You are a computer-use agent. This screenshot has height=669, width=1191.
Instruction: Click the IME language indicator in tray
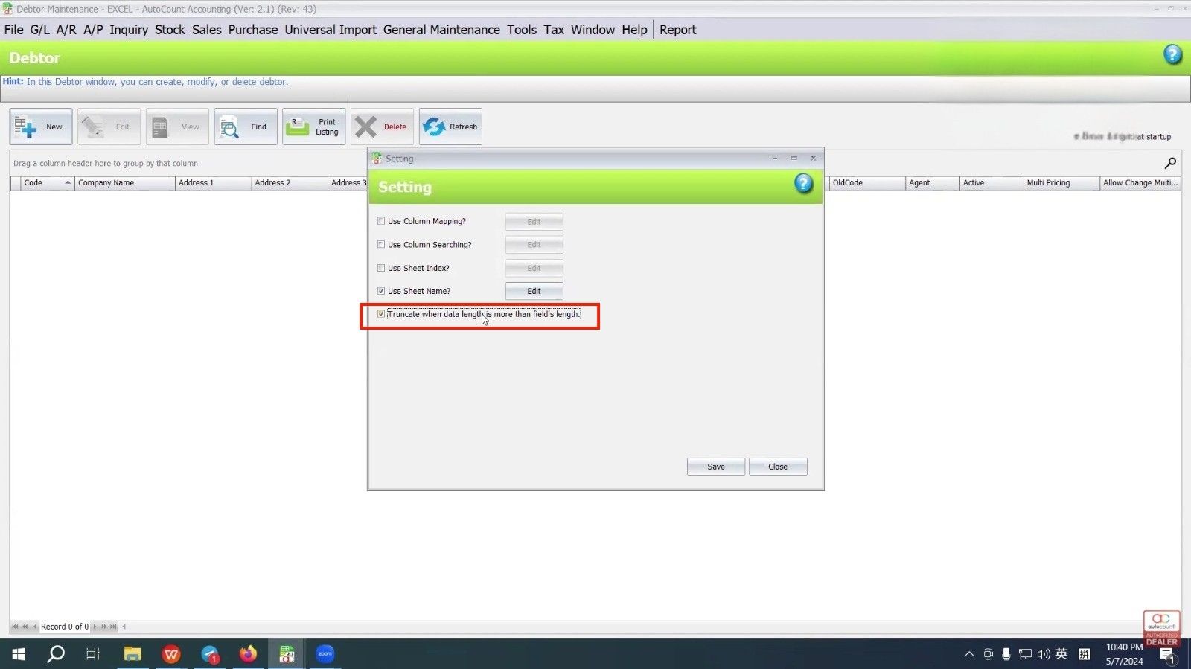point(1061,654)
